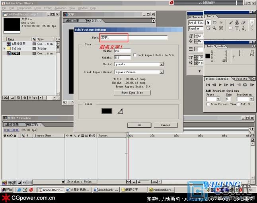Select the Clone Stamp tool
The height and width of the screenshot is (203, 257).
click(x=237, y=22)
